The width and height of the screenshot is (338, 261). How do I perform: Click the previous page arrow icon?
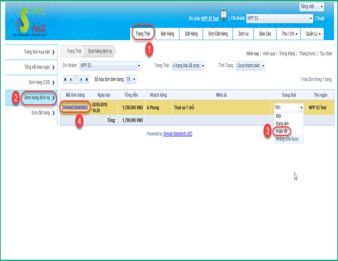(x=71, y=79)
